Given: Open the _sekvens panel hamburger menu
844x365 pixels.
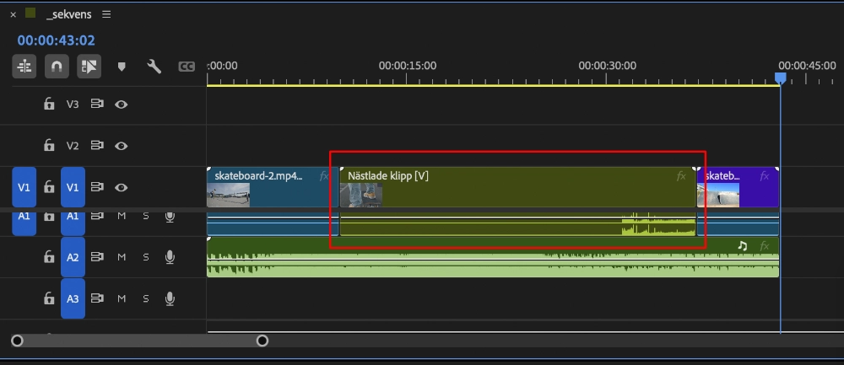Looking at the screenshot, I should pos(106,14).
